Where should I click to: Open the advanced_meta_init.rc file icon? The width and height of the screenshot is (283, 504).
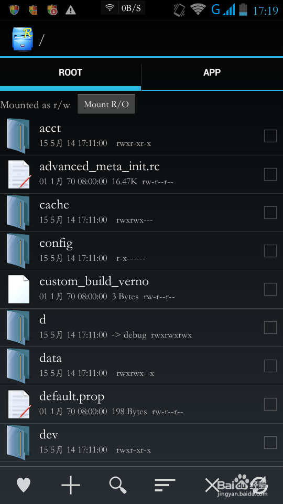19,174
